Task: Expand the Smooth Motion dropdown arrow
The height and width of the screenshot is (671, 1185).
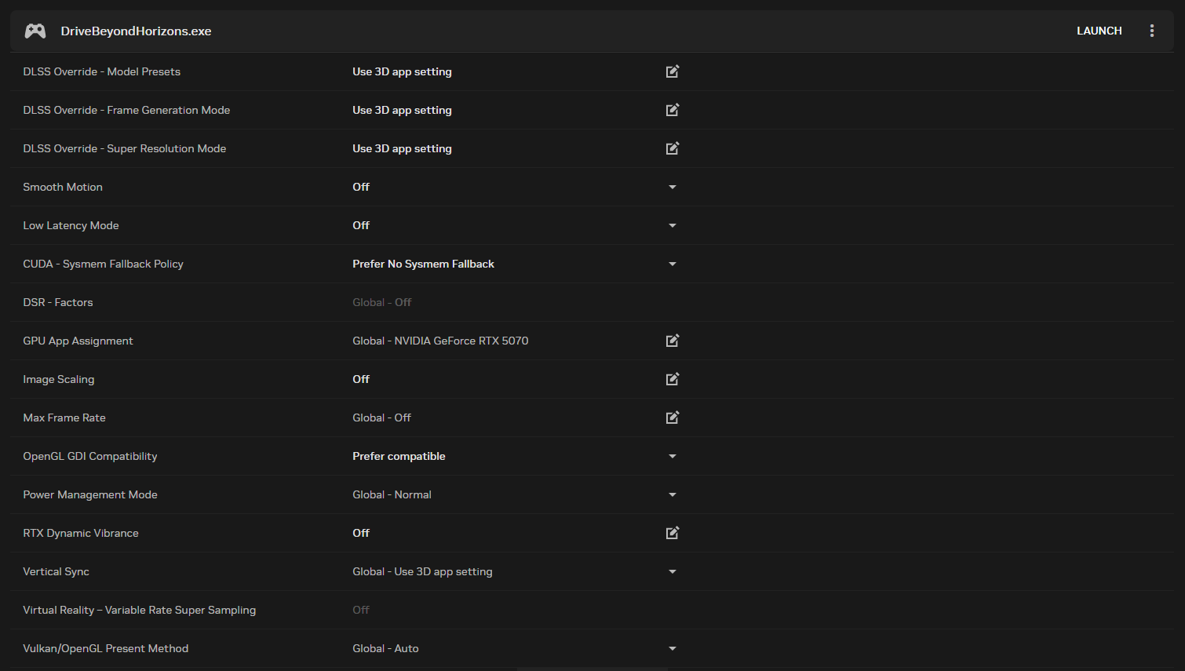Action: tap(673, 187)
